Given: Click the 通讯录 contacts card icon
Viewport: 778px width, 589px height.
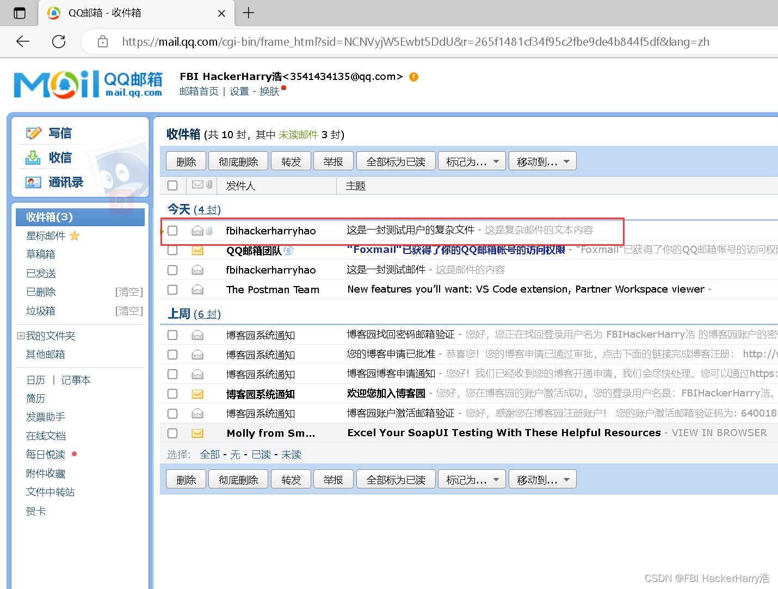Looking at the screenshot, I should (33, 182).
